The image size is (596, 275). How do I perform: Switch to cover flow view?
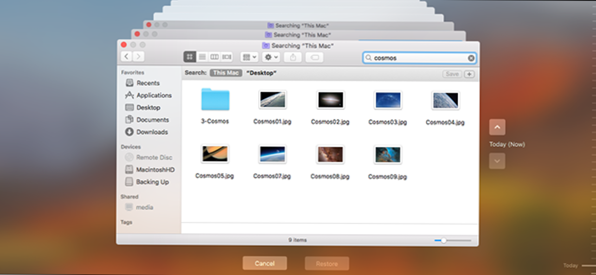[x=226, y=57]
